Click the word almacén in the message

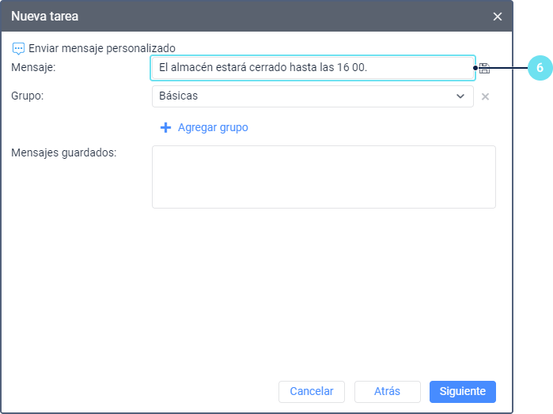[x=191, y=67]
